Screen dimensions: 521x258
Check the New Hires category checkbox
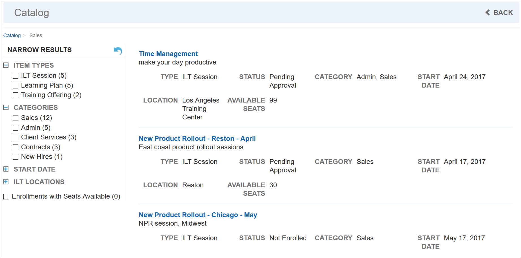[16, 157]
